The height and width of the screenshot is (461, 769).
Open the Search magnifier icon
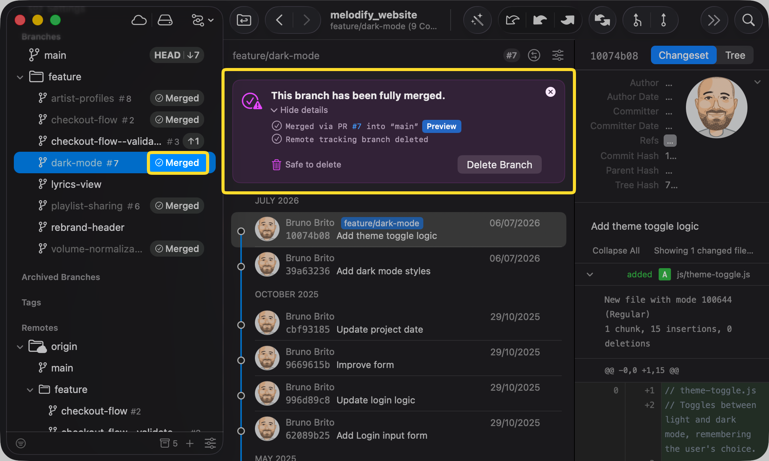(748, 20)
